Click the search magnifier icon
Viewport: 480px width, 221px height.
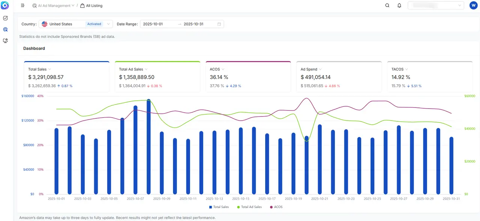point(387,6)
